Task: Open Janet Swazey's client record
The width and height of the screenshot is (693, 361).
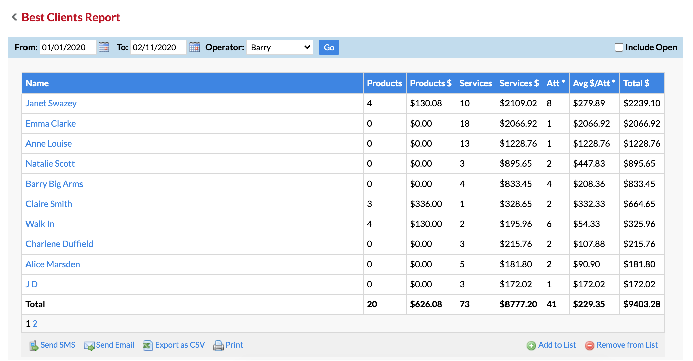Action: click(51, 103)
